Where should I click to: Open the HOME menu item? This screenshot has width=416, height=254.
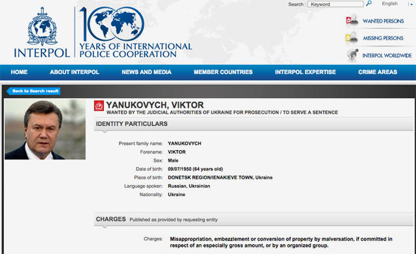[x=19, y=72]
